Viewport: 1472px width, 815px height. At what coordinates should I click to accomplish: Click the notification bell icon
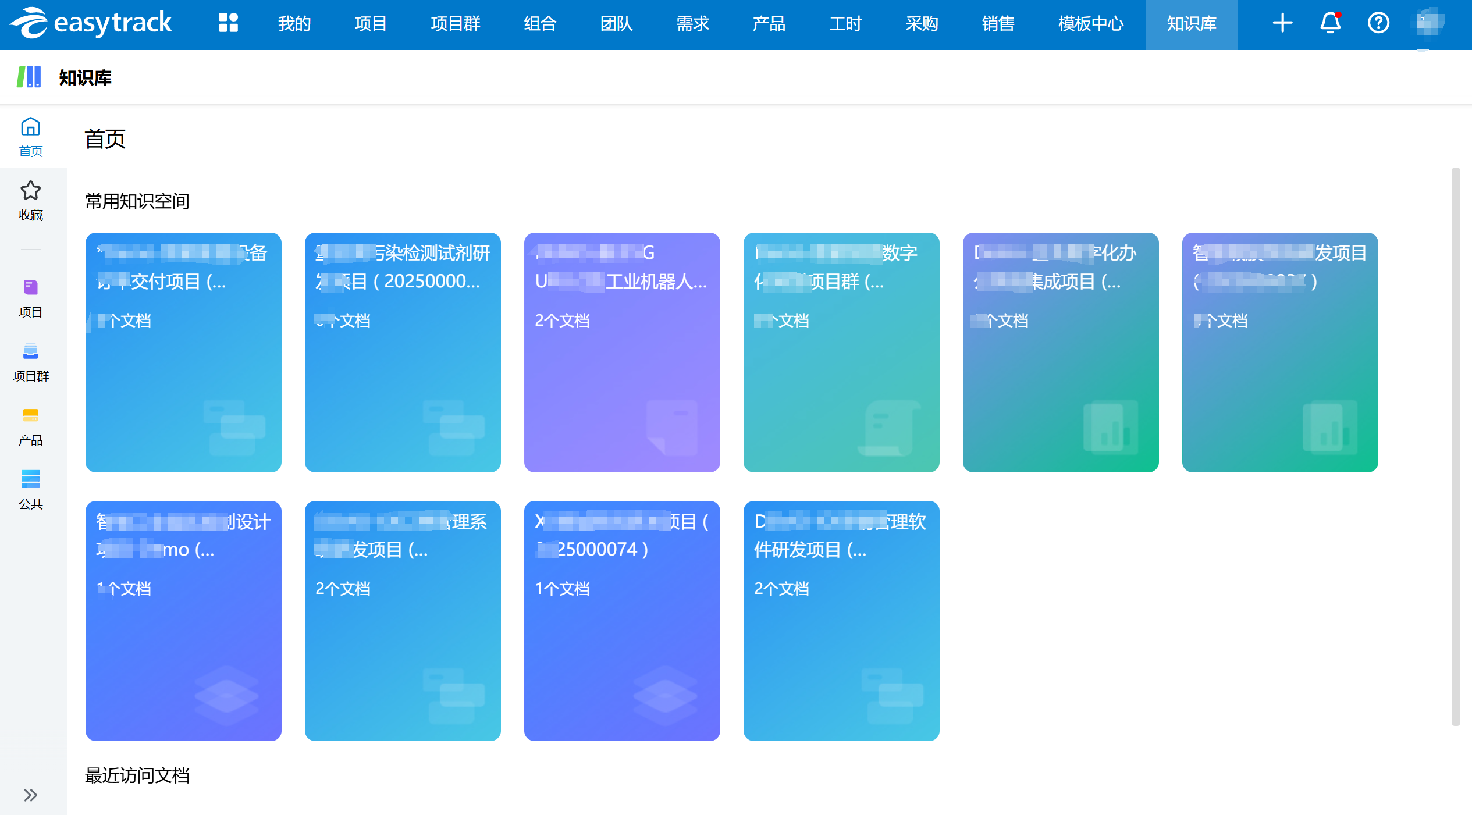(x=1330, y=23)
